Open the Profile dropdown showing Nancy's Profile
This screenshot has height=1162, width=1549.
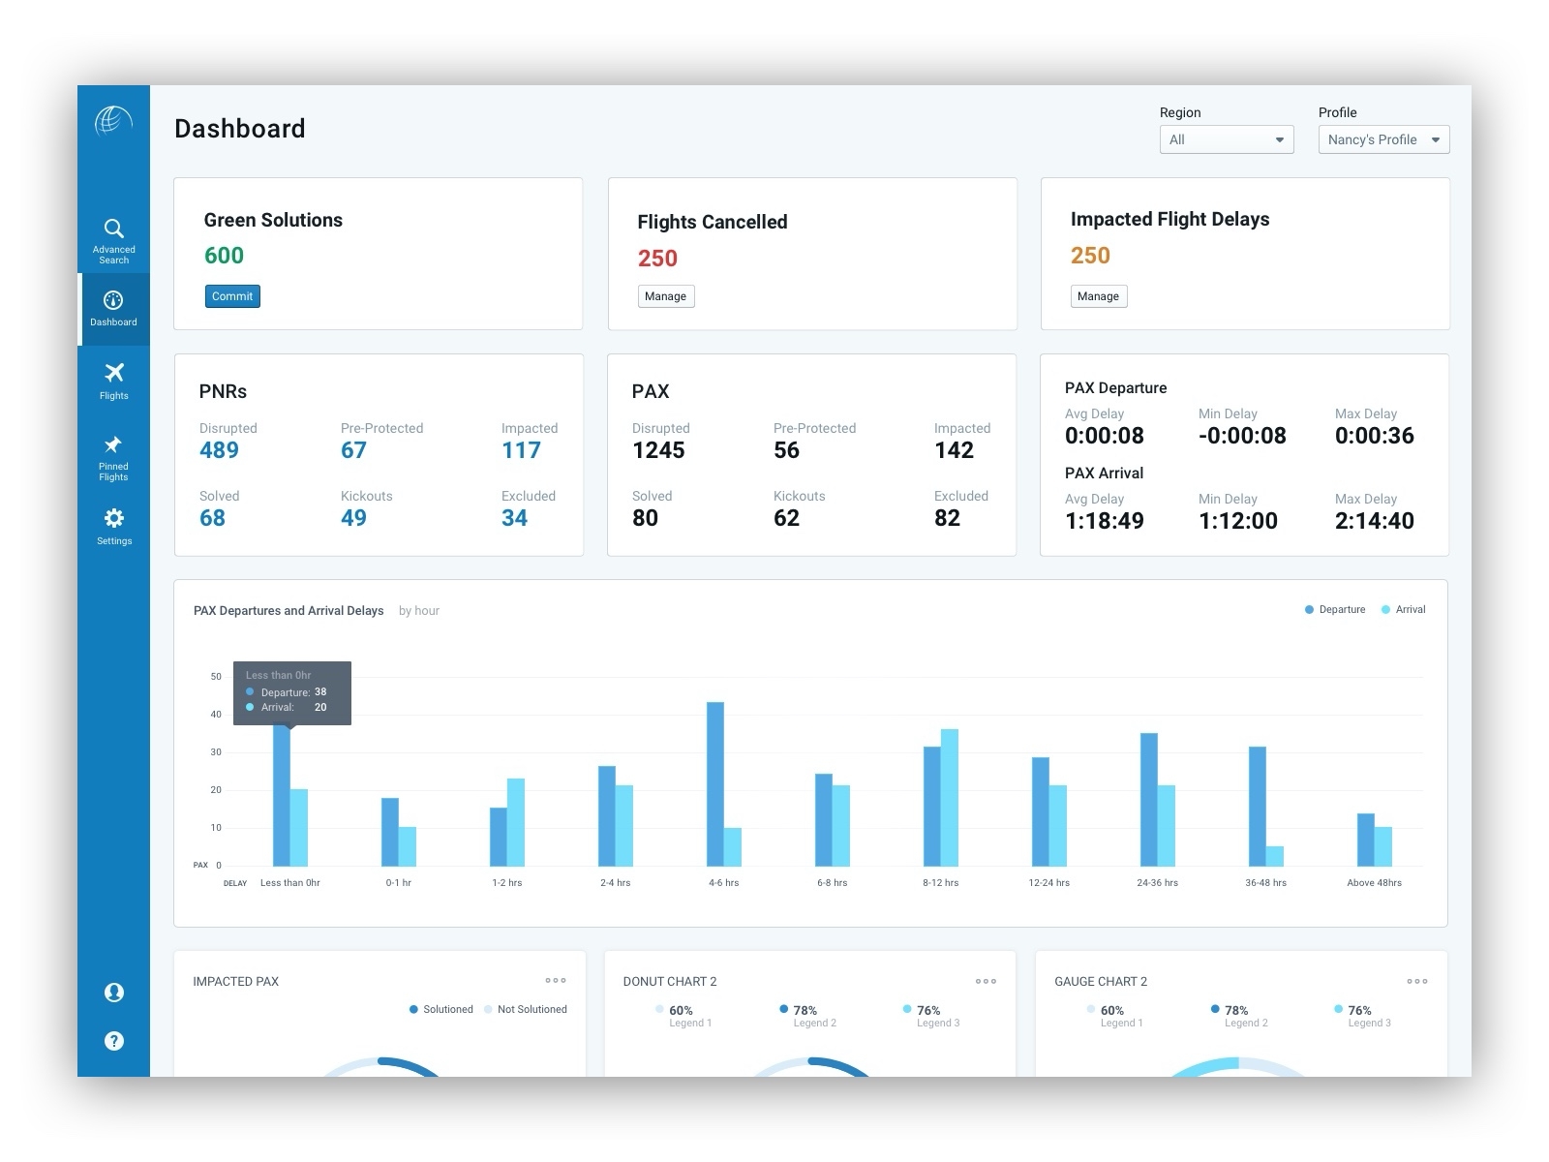pyautogui.click(x=1382, y=139)
